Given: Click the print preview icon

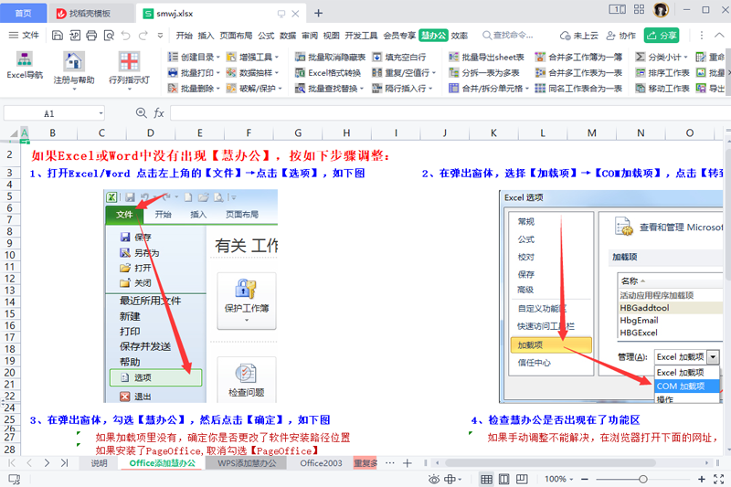Looking at the screenshot, I should (x=109, y=35).
